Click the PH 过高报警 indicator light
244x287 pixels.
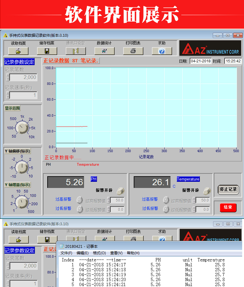(x=80, y=200)
